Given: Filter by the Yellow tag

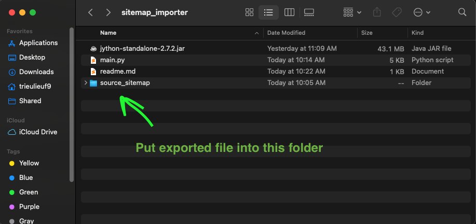Looking at the screenshot, I should click(29, 163).
